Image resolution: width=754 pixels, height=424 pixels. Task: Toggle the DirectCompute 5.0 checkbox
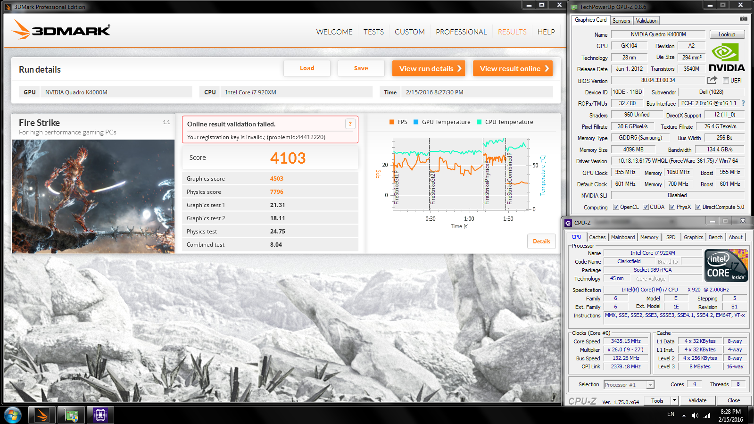click(x=698, y=207)
